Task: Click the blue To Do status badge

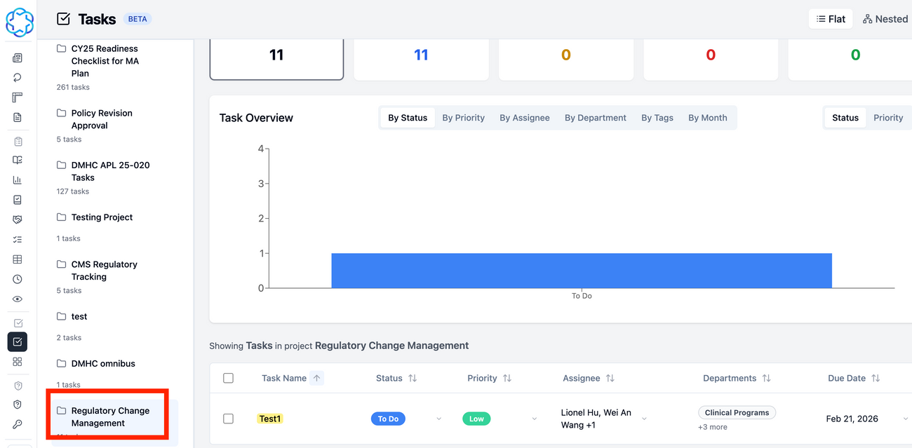Action: click(388, 419)
